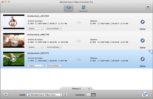Click the 37.1 MB source size value
Image resolution: width=153 pixels, height=99 pixels.
coord(64,24)
